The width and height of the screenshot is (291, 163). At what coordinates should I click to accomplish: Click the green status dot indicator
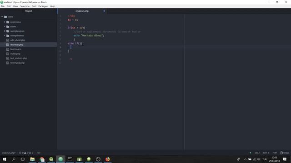[251, 153]
